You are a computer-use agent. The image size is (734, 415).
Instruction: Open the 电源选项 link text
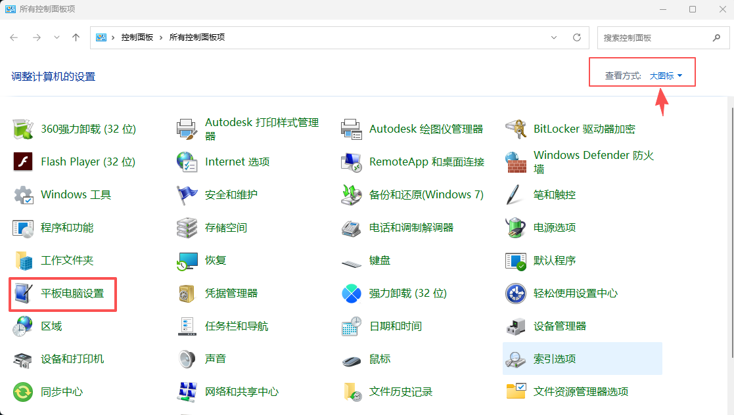[x=555, y=228]
